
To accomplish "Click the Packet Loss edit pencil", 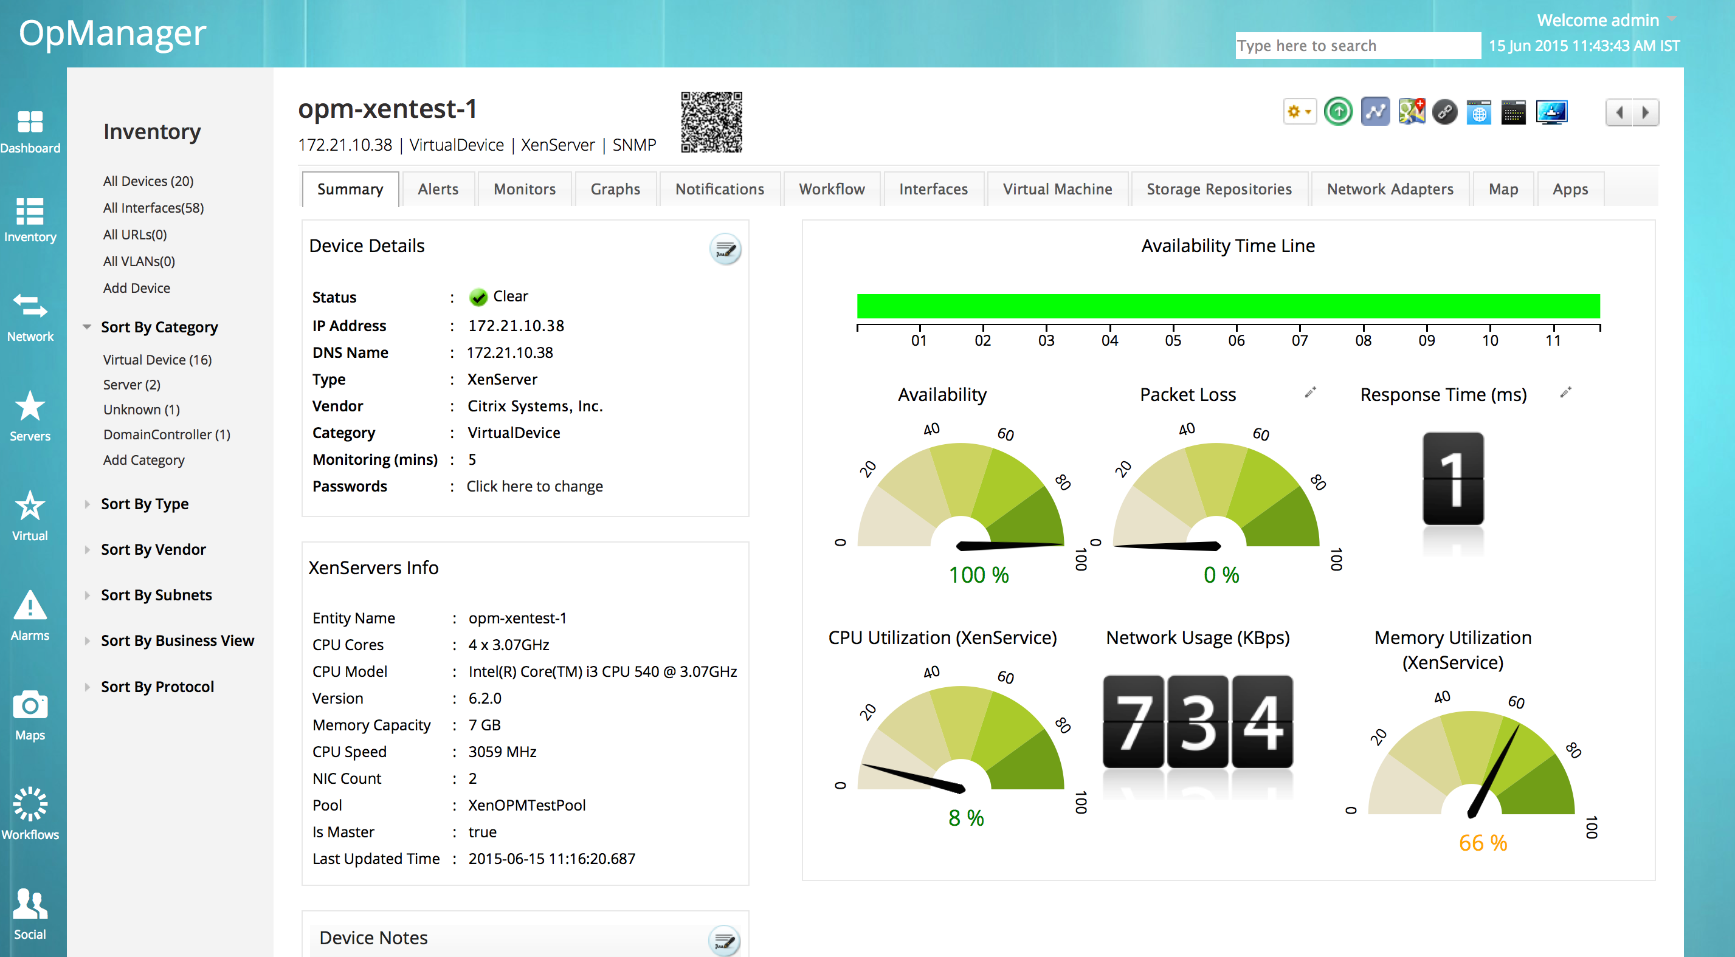I will (x=1310, y=392).
